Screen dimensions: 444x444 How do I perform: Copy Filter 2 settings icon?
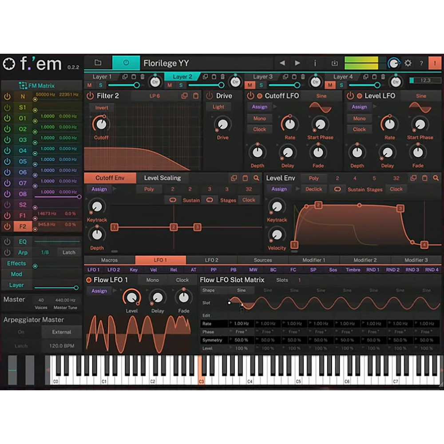pos(184,96)
